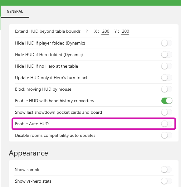Click the X value input field
The image size is (181, 187).
(x=105, y=31)
